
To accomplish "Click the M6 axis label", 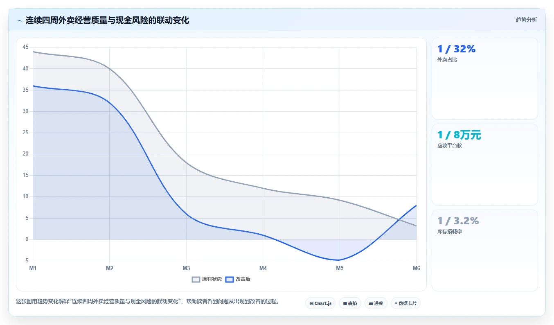I will [416, 268].
